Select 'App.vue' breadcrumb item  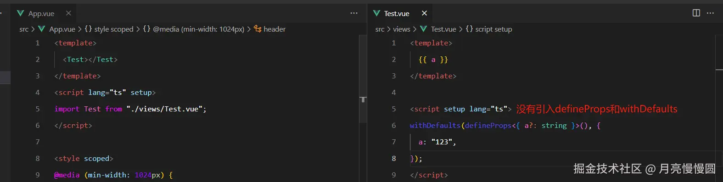62,29
